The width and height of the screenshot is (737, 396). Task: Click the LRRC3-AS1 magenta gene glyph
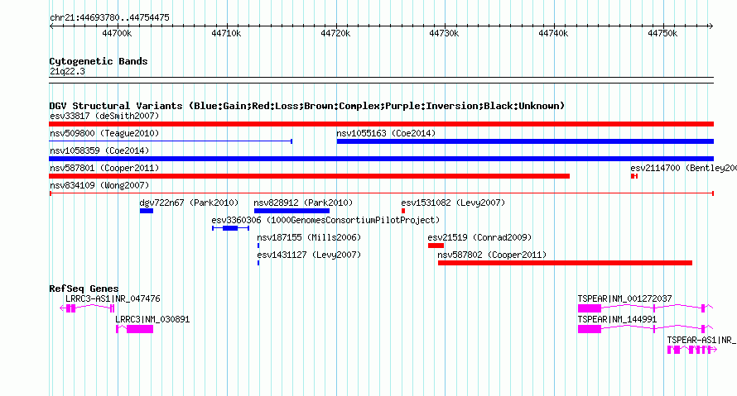point(87,308)
